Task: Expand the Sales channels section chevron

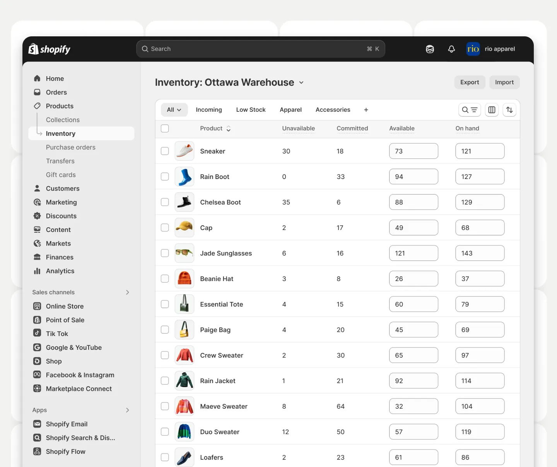Action: click(128, 292)
